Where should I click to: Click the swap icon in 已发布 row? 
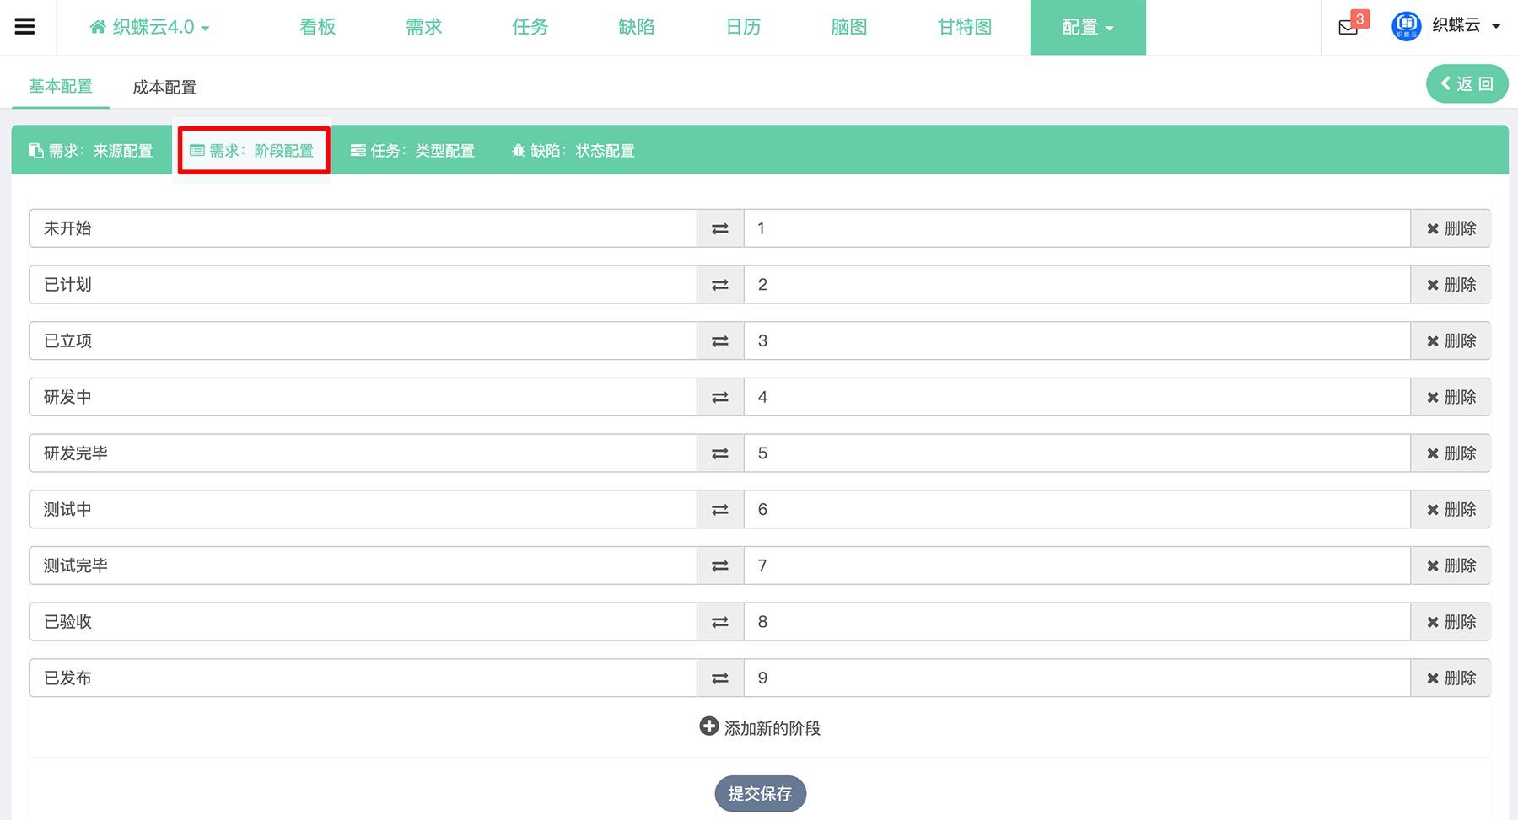720,678
